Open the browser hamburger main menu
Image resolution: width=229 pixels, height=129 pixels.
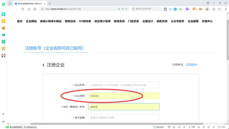tap(226, 9)
